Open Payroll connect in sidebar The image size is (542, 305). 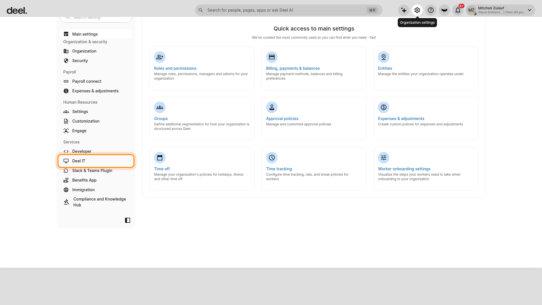[x=96, y=81]
